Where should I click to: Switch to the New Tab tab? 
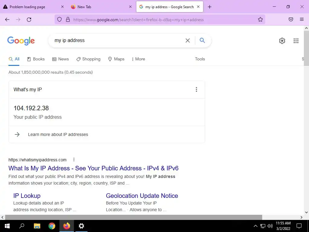(x=84, y=7)
